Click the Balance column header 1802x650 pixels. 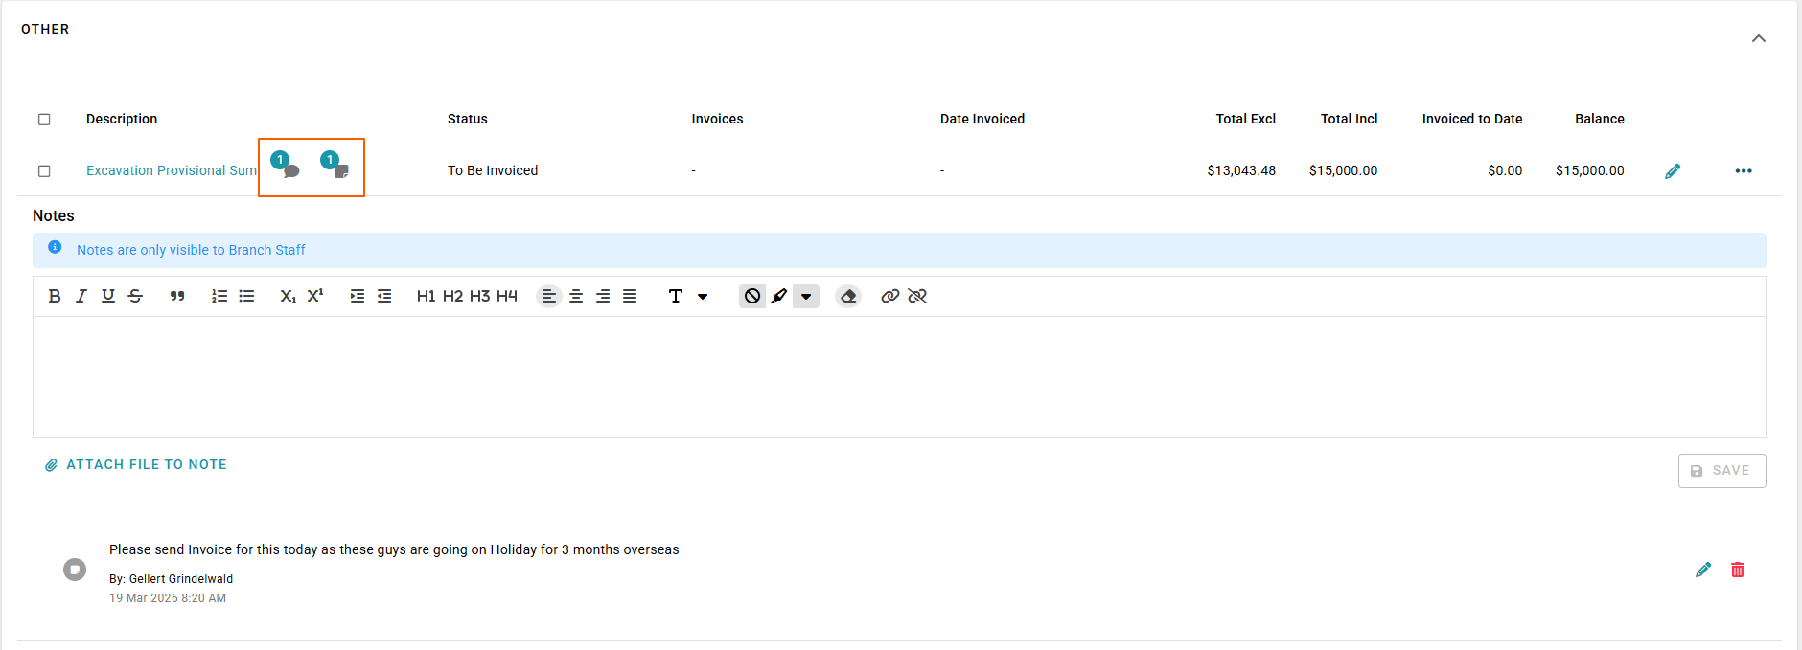[1600, 119]
